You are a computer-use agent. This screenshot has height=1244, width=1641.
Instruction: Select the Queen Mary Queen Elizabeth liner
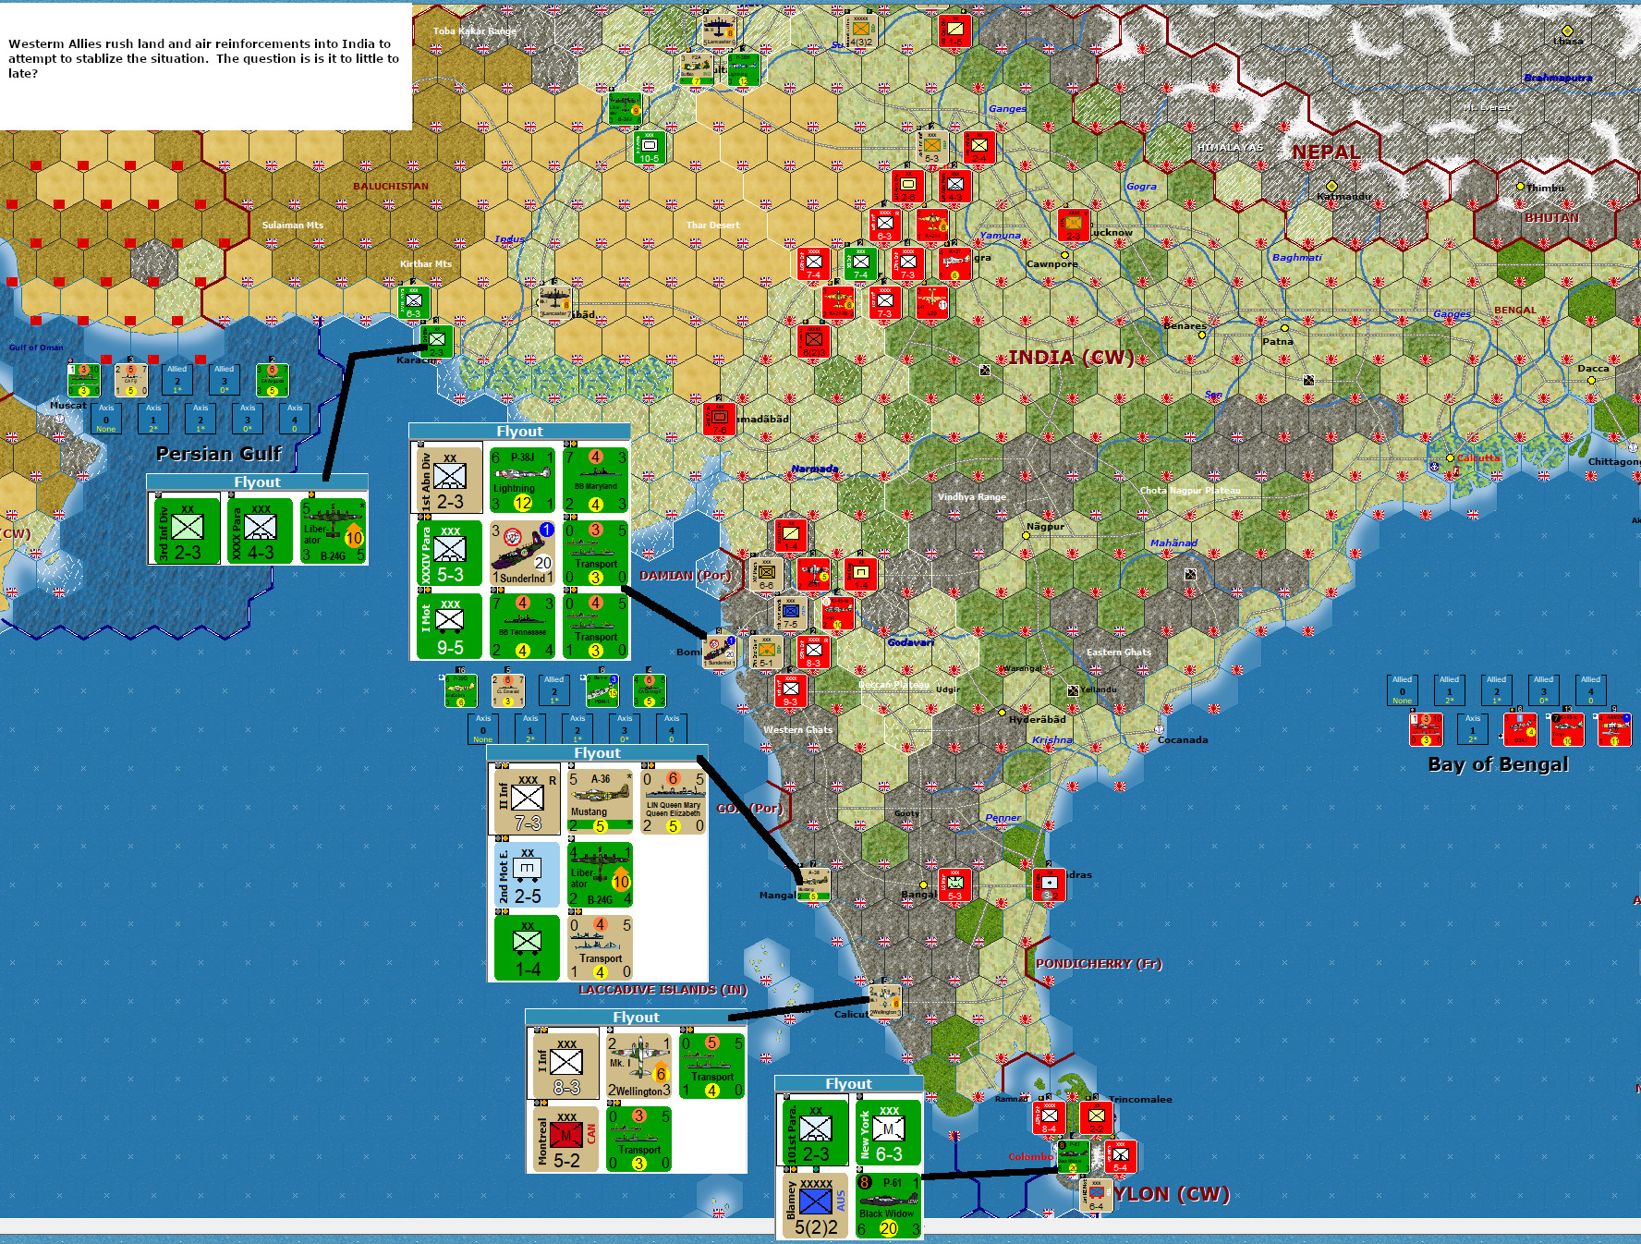(x=674, y=800)
